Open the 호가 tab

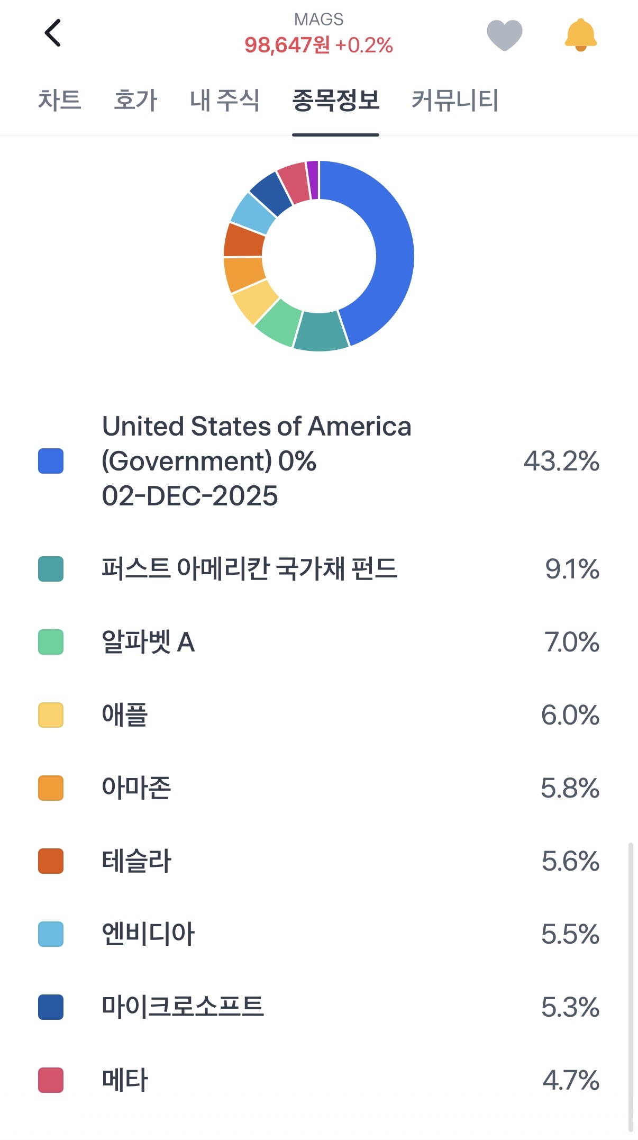(x=135, y=100)
